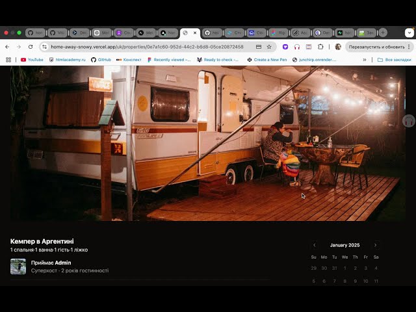
Task: Show more bookmarks with the double chevron
Action: point(365,60)
